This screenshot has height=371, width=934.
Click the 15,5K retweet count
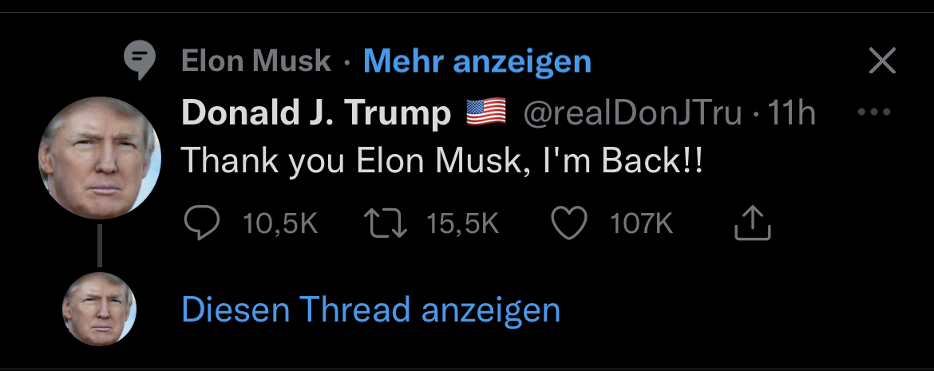462,224
